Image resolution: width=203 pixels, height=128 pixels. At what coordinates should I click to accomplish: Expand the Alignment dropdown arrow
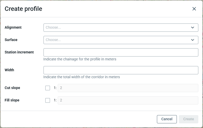tap(193, 28)
